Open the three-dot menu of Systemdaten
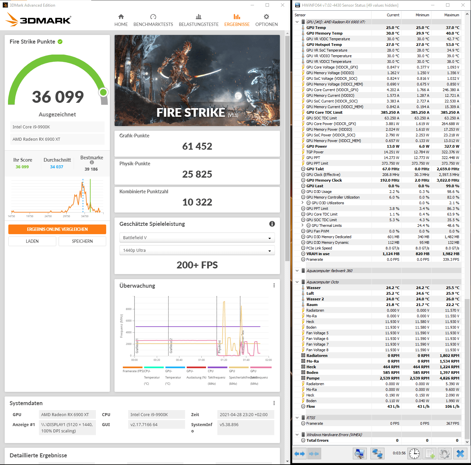Image resolution: width=471 pixels, height=465 pixels. (x=274, y=403)
